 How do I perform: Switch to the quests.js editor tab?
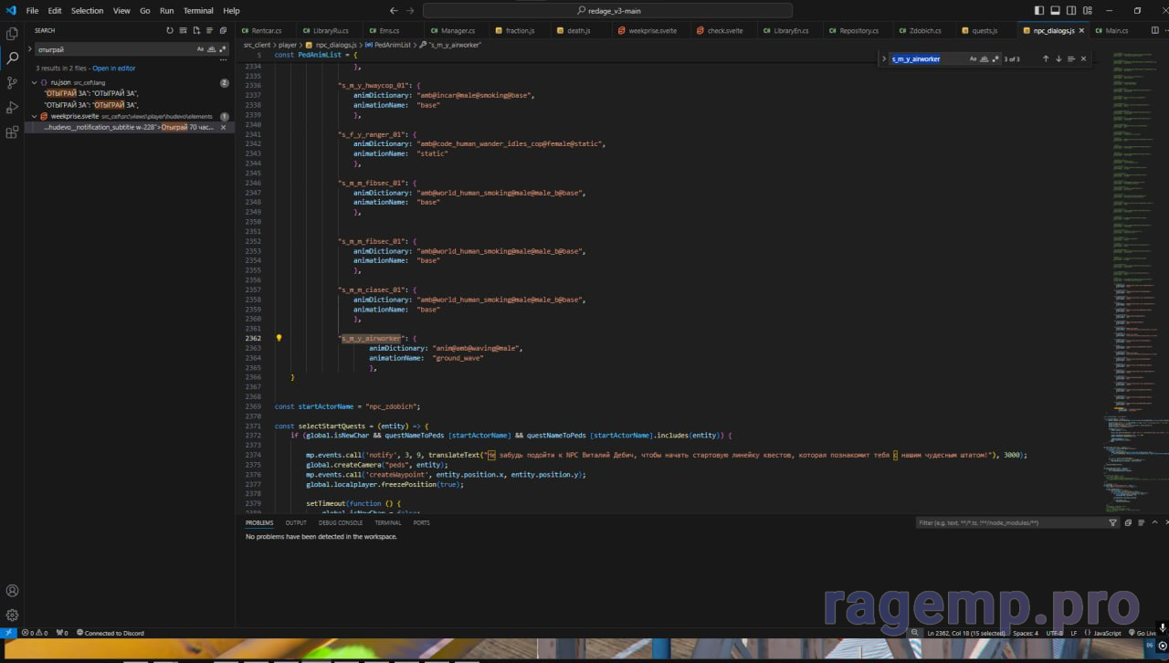984,30
